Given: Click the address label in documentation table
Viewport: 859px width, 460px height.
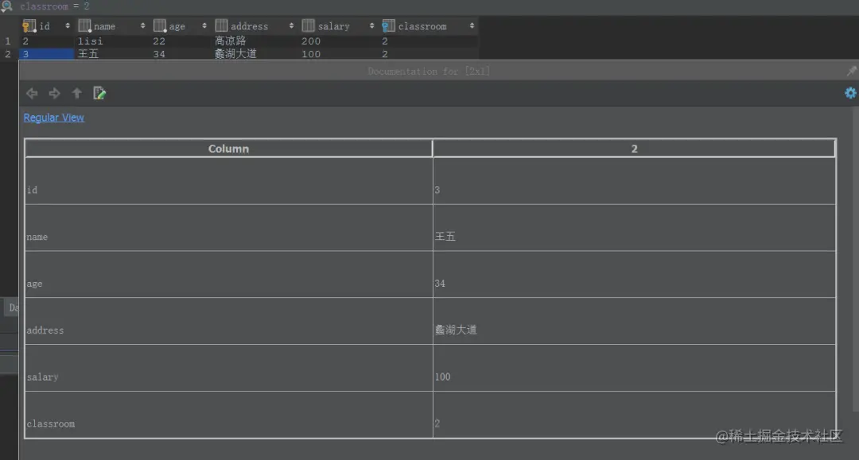Looking at the screenshot, I should pos(45,331).
